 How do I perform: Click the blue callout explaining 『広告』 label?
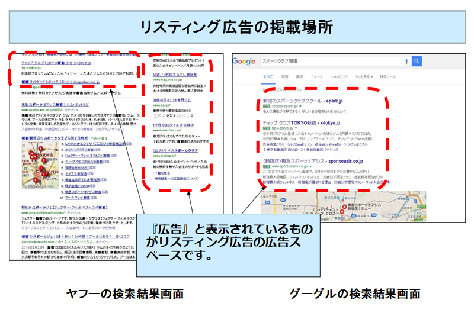click(228, 246)
